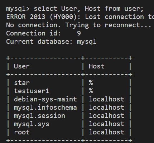Click the star user entry

[x=22, y=83]
